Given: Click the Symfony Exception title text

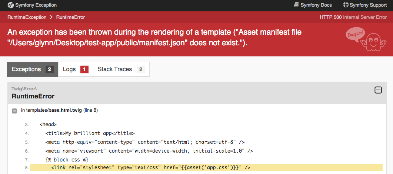Looking at the screenshot, I should click(x=36, y=5).
